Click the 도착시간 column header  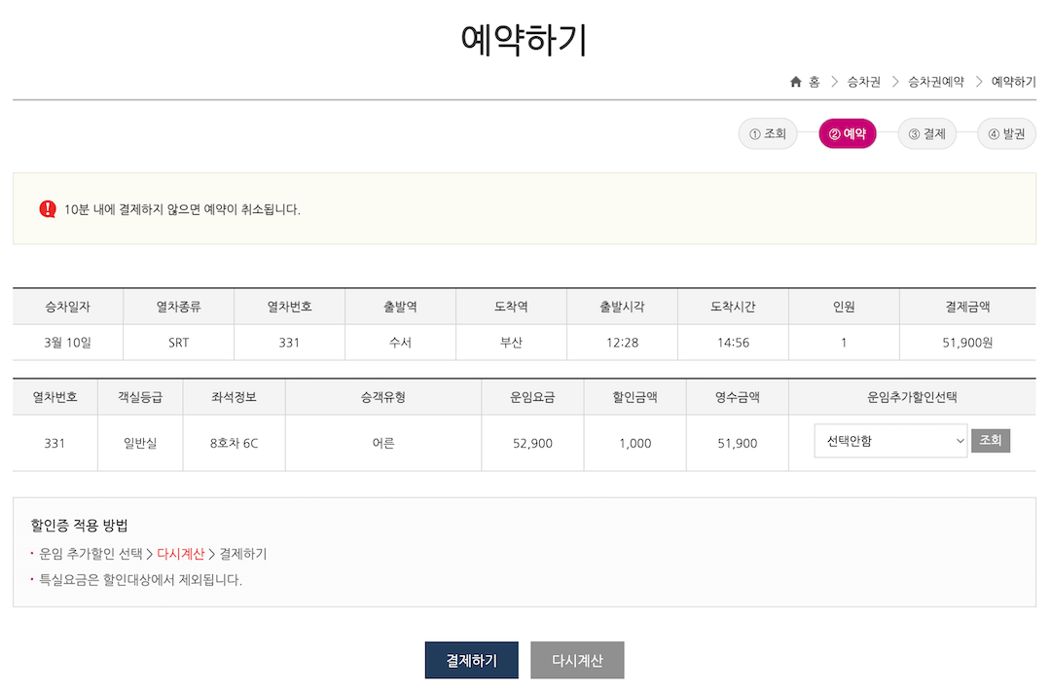[x=734, y=307]
